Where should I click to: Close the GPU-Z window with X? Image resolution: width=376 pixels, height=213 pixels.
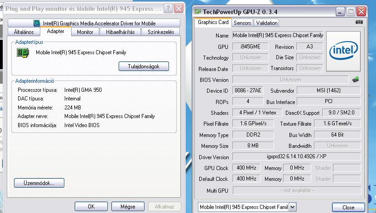point(361,11)
